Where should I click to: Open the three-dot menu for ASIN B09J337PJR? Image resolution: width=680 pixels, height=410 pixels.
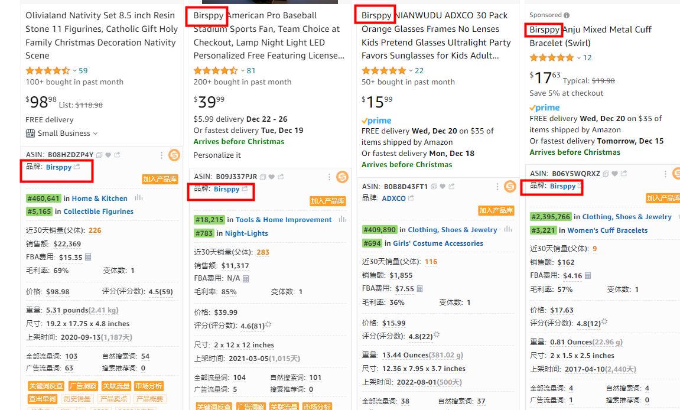coord(329,177)
